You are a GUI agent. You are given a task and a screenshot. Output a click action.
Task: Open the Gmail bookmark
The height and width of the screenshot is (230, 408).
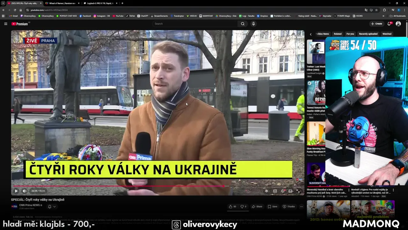pyautogui.click(x=13, y=16)
